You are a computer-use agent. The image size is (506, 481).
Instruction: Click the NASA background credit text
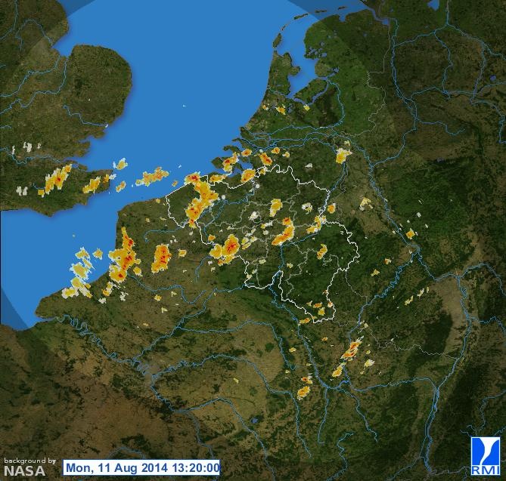coord(29,467)
